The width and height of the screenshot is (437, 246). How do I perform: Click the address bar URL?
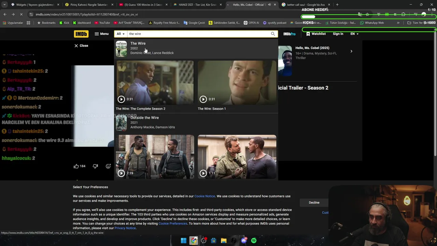coord(87,14)
